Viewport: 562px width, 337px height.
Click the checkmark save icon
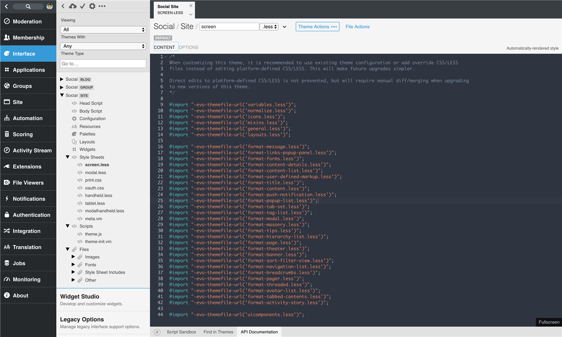[83, 6]
